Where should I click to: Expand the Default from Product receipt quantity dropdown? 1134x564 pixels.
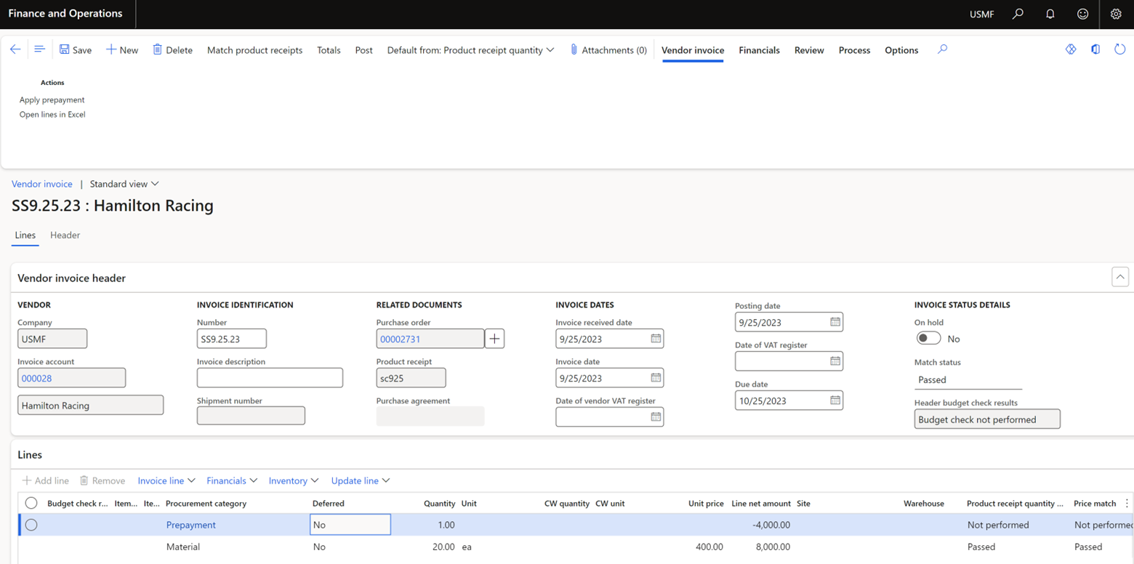(470, 50)
